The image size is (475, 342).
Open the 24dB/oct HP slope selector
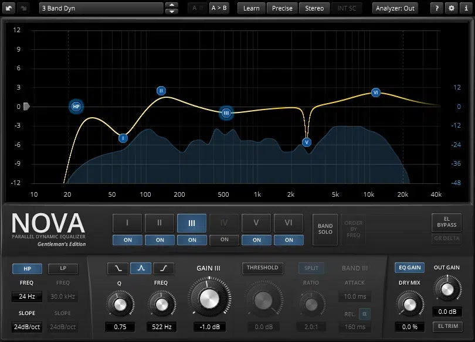(x=26, y=327)
